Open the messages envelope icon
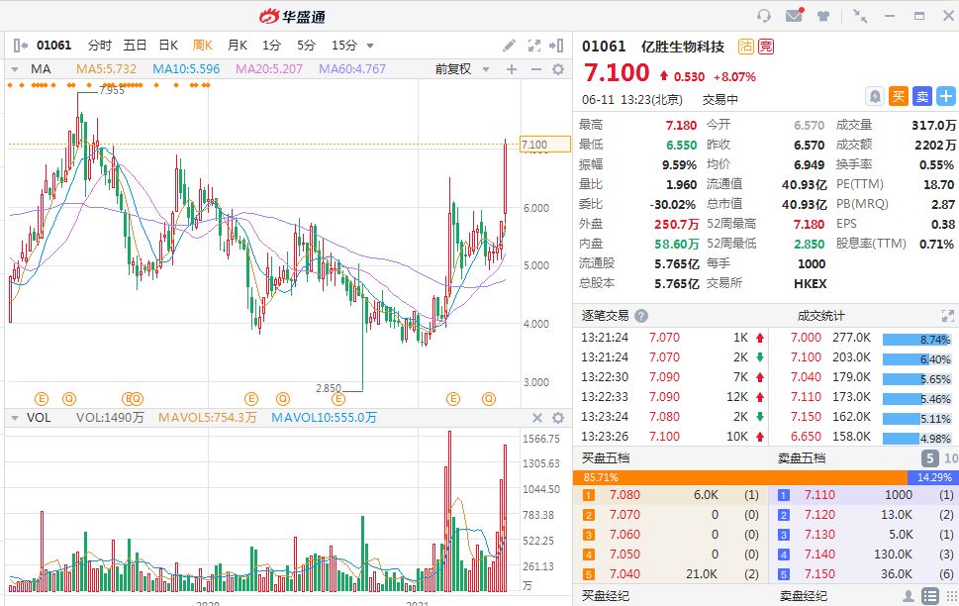Screen dimensions: 959x606 (x=795, y=15)
